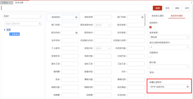Click the 类别名称 input field
The width and height of the screenshot is (193, 99).
pos(103,17)
